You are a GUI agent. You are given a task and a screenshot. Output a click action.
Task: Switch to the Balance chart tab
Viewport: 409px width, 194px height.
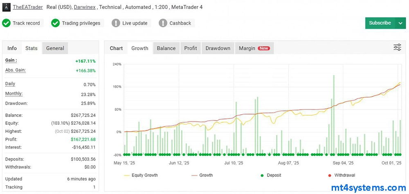point(166,48)
